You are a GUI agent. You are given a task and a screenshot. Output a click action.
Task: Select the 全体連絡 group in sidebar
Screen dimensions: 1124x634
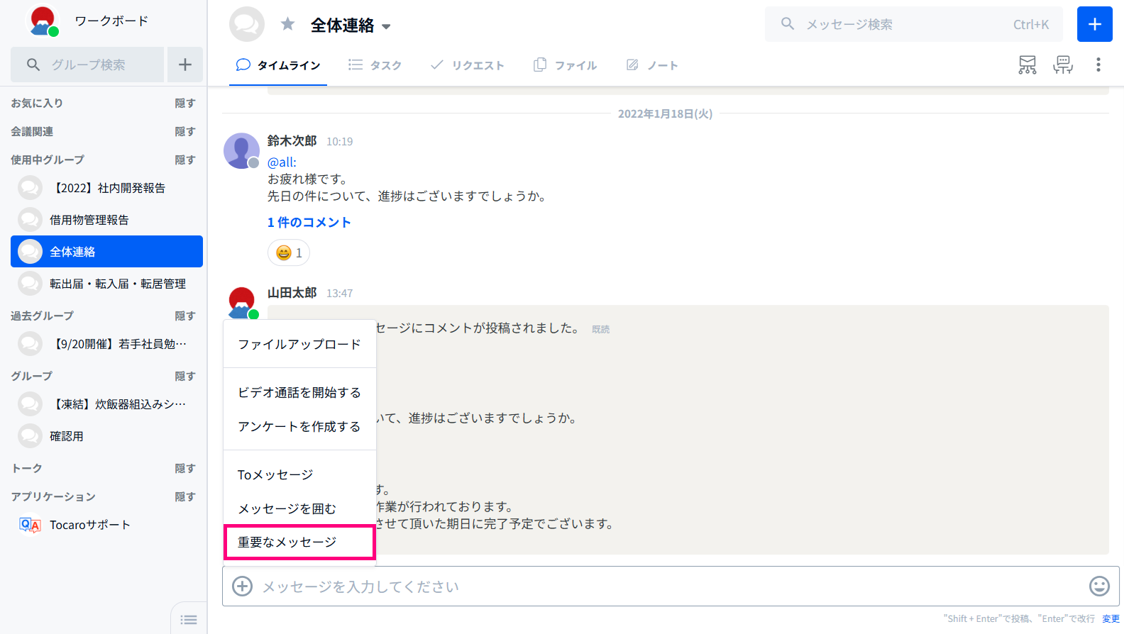click(x=106, y=252)
